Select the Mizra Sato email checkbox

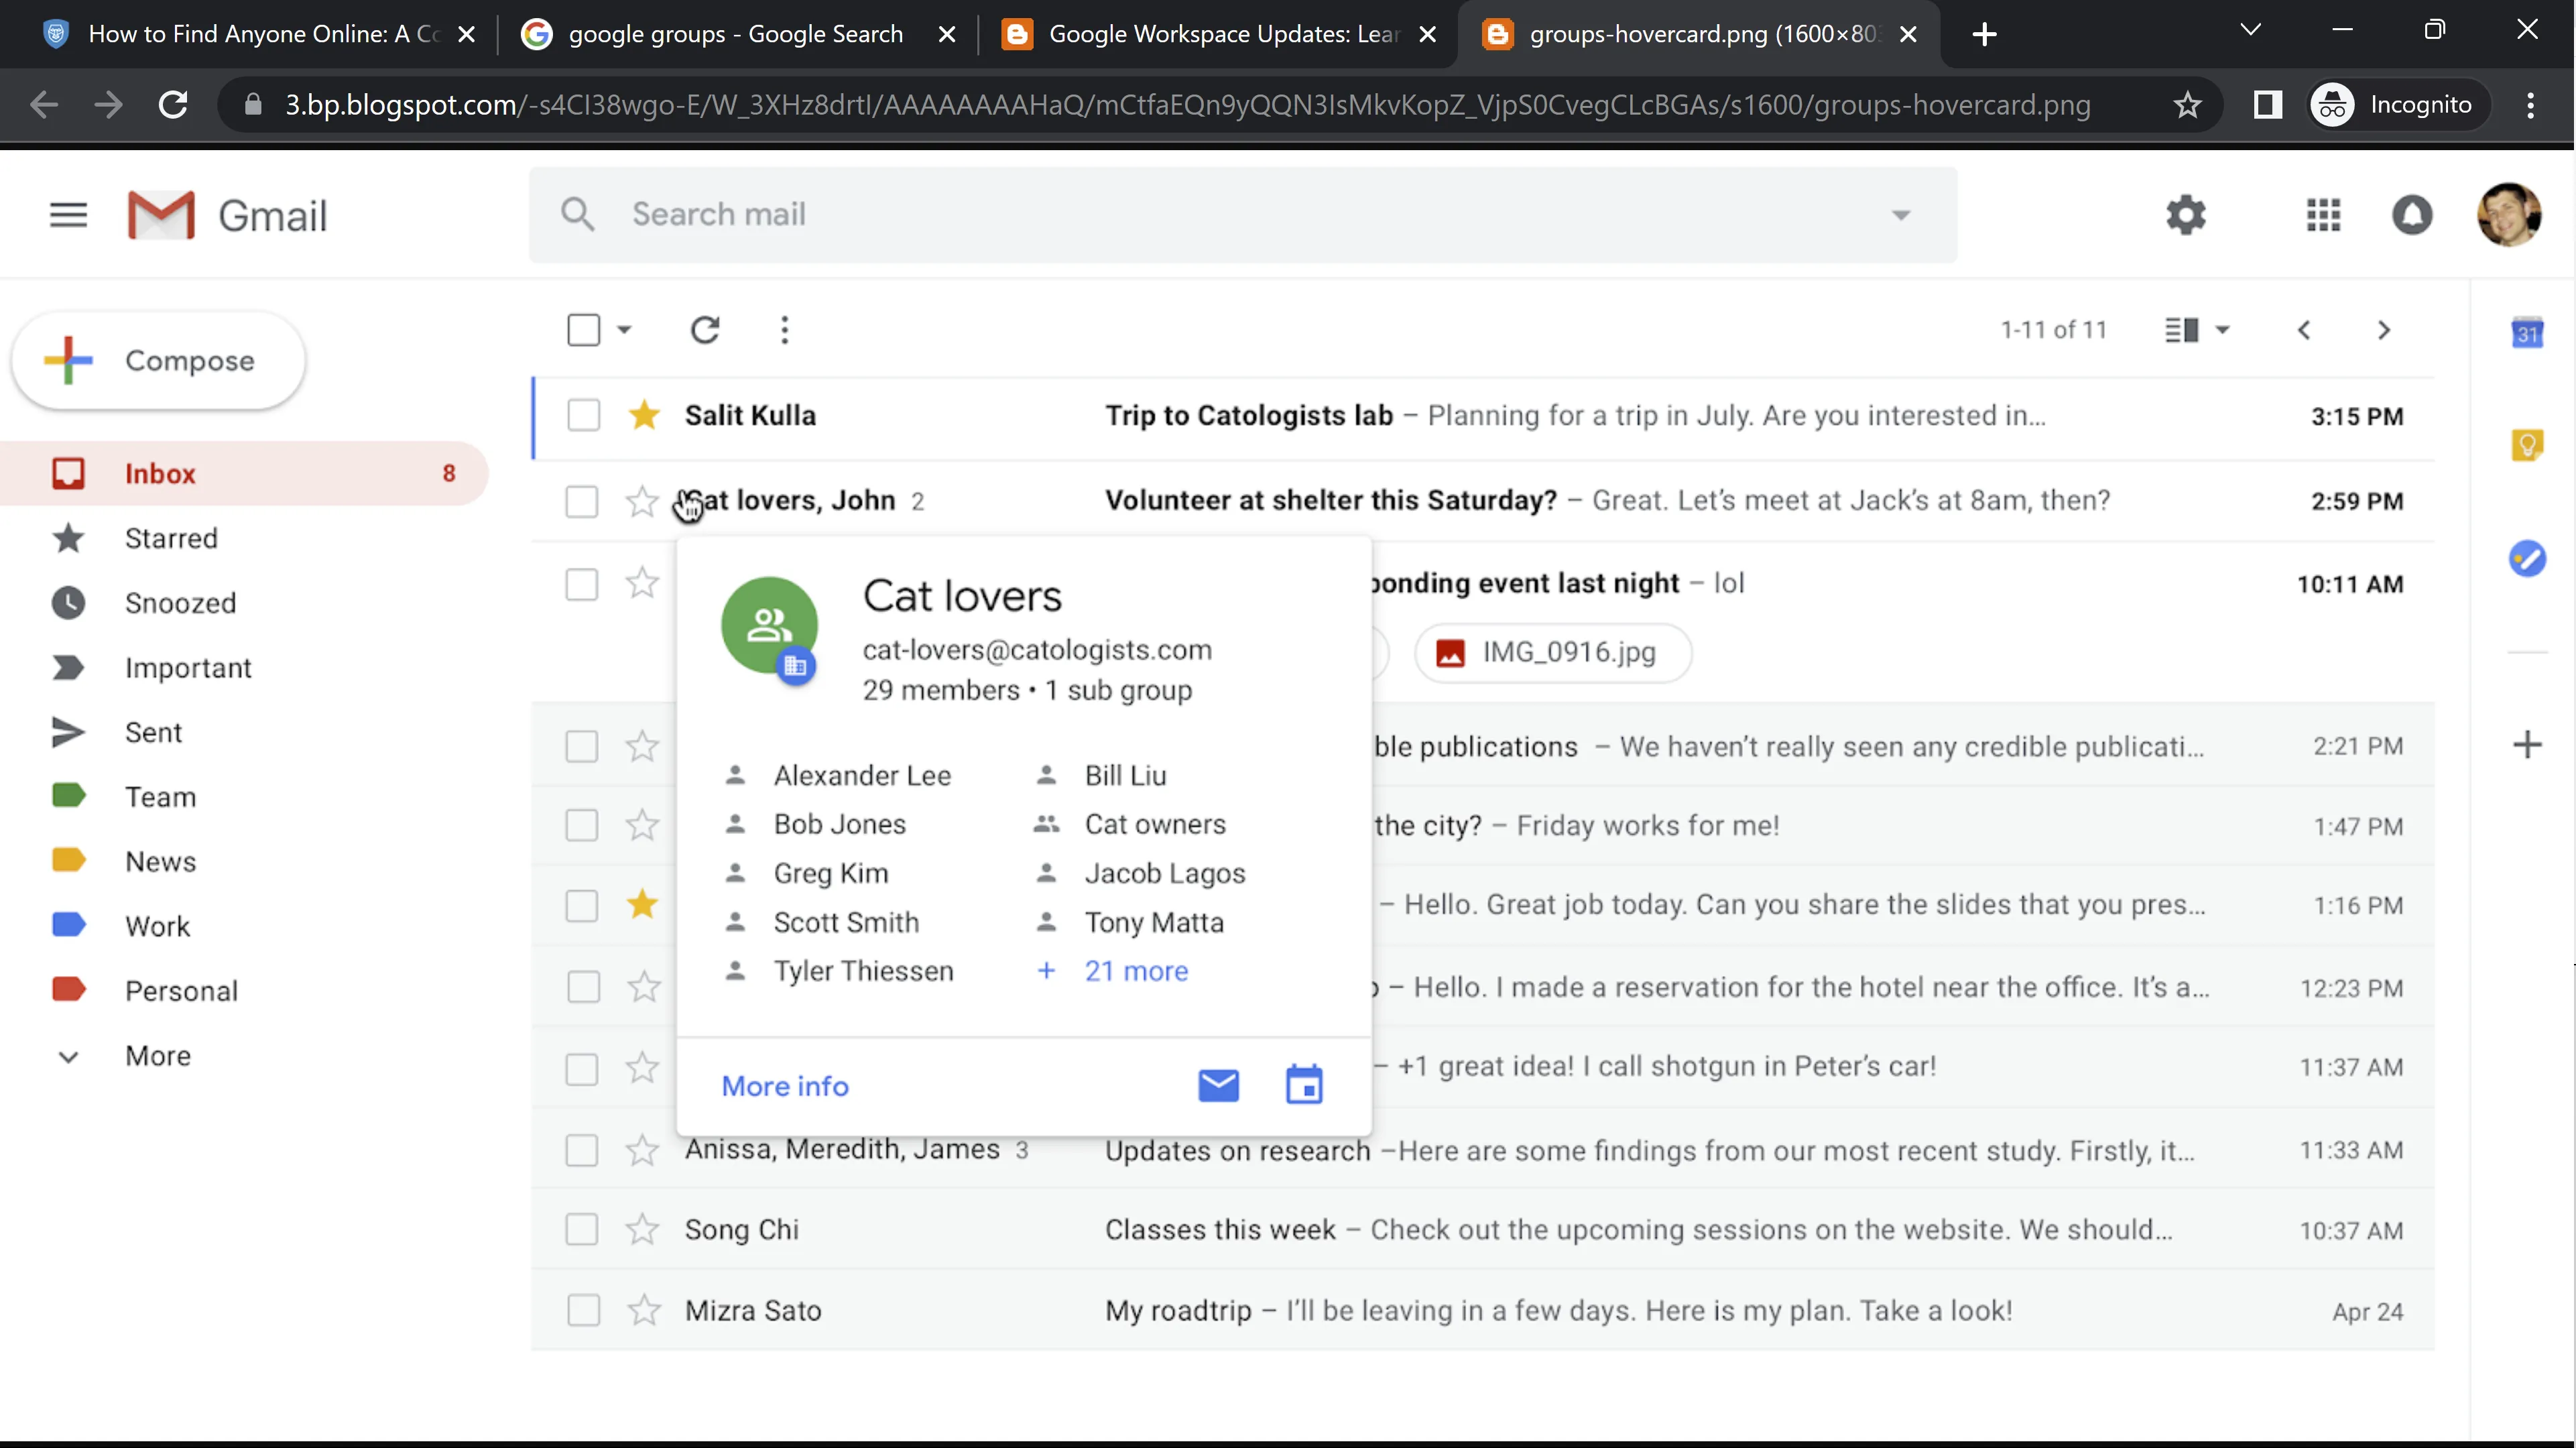[x=583, y=1310]
